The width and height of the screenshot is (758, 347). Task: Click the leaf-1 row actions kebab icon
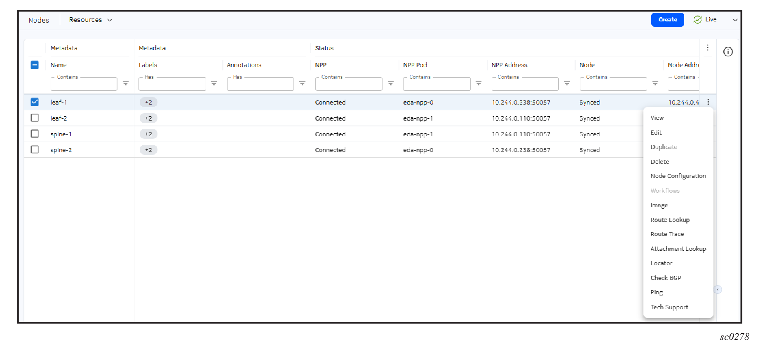coord(708,102)
